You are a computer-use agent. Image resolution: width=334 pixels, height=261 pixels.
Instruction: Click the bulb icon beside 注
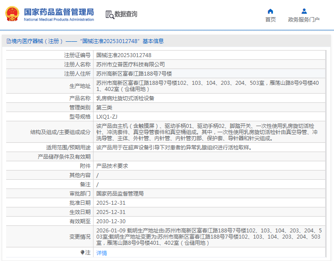tap(82, 253)
